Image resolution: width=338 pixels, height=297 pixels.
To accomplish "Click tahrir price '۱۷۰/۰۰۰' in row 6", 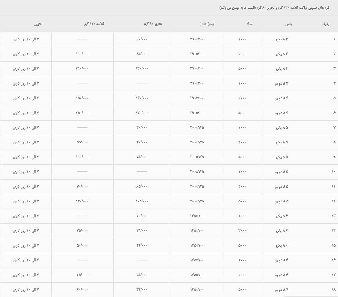I will 142,113.
